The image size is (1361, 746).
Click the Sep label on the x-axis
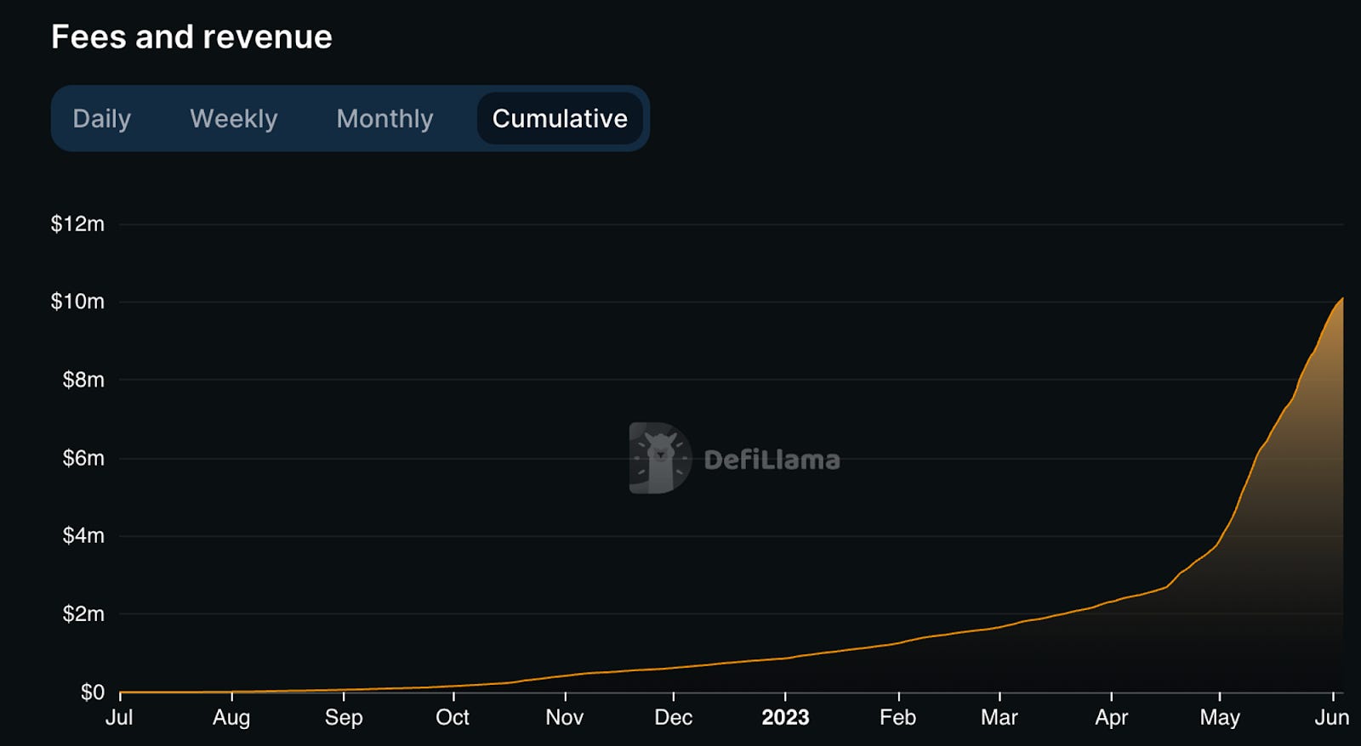(x=344, y=717)
